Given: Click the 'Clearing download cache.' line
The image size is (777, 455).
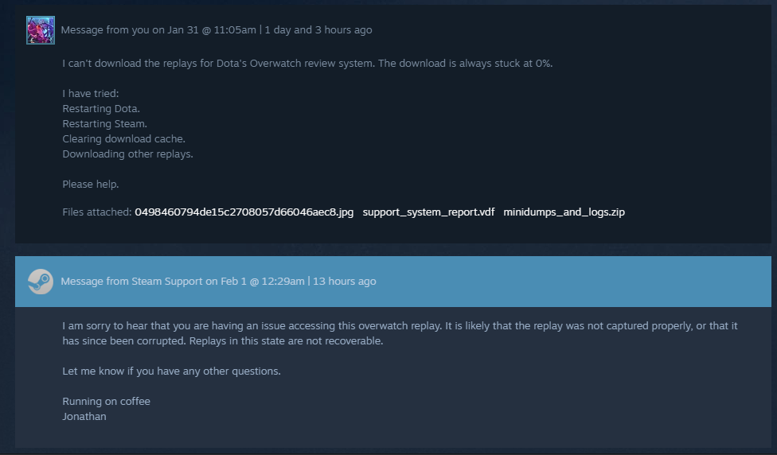Looking at the screenshot, I should (124, 138).
